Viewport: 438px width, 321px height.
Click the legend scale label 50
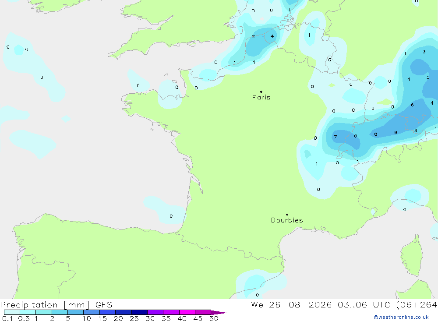coord(214,318)
